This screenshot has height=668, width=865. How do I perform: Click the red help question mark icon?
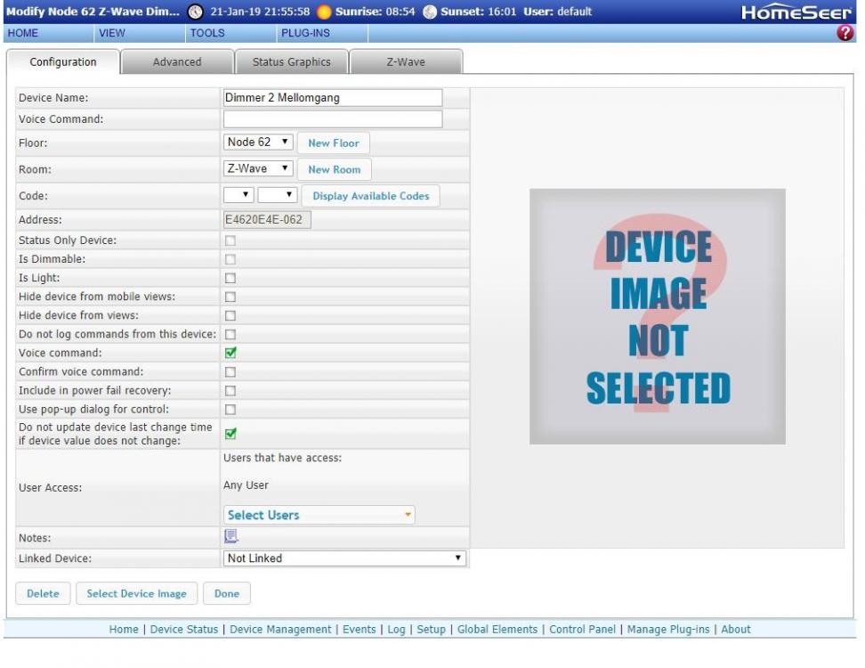pyautogui.click(x=845, y=33)
